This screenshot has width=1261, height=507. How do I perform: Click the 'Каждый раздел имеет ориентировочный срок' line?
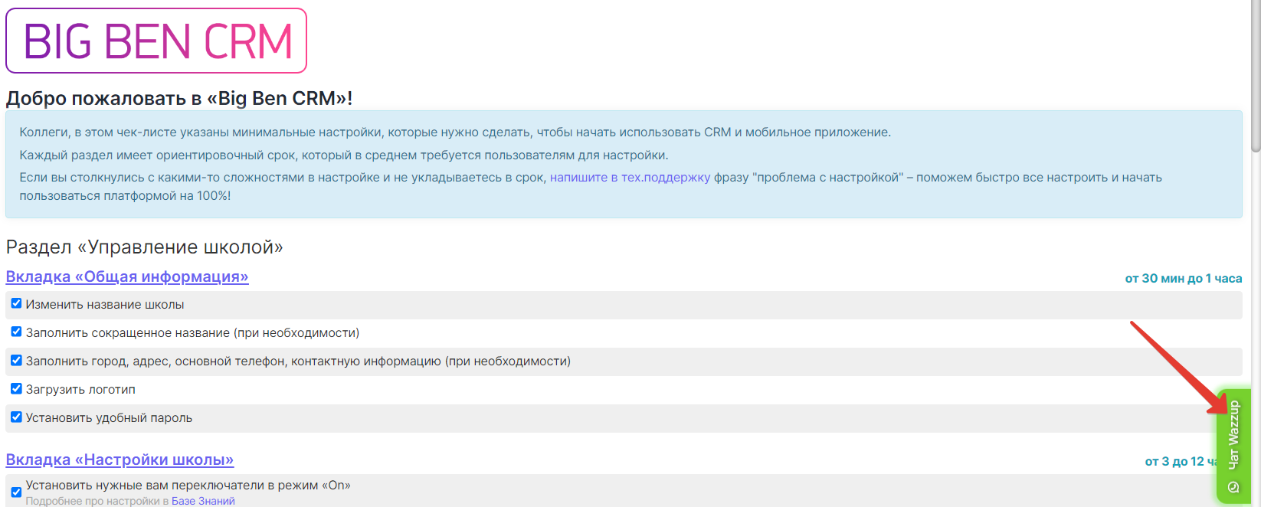(344, 155)
